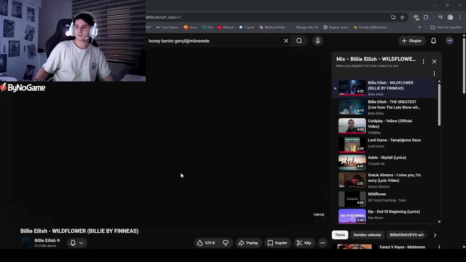
Task: Open the WebtoonHattı bookmark
Action: pos(272,27)
